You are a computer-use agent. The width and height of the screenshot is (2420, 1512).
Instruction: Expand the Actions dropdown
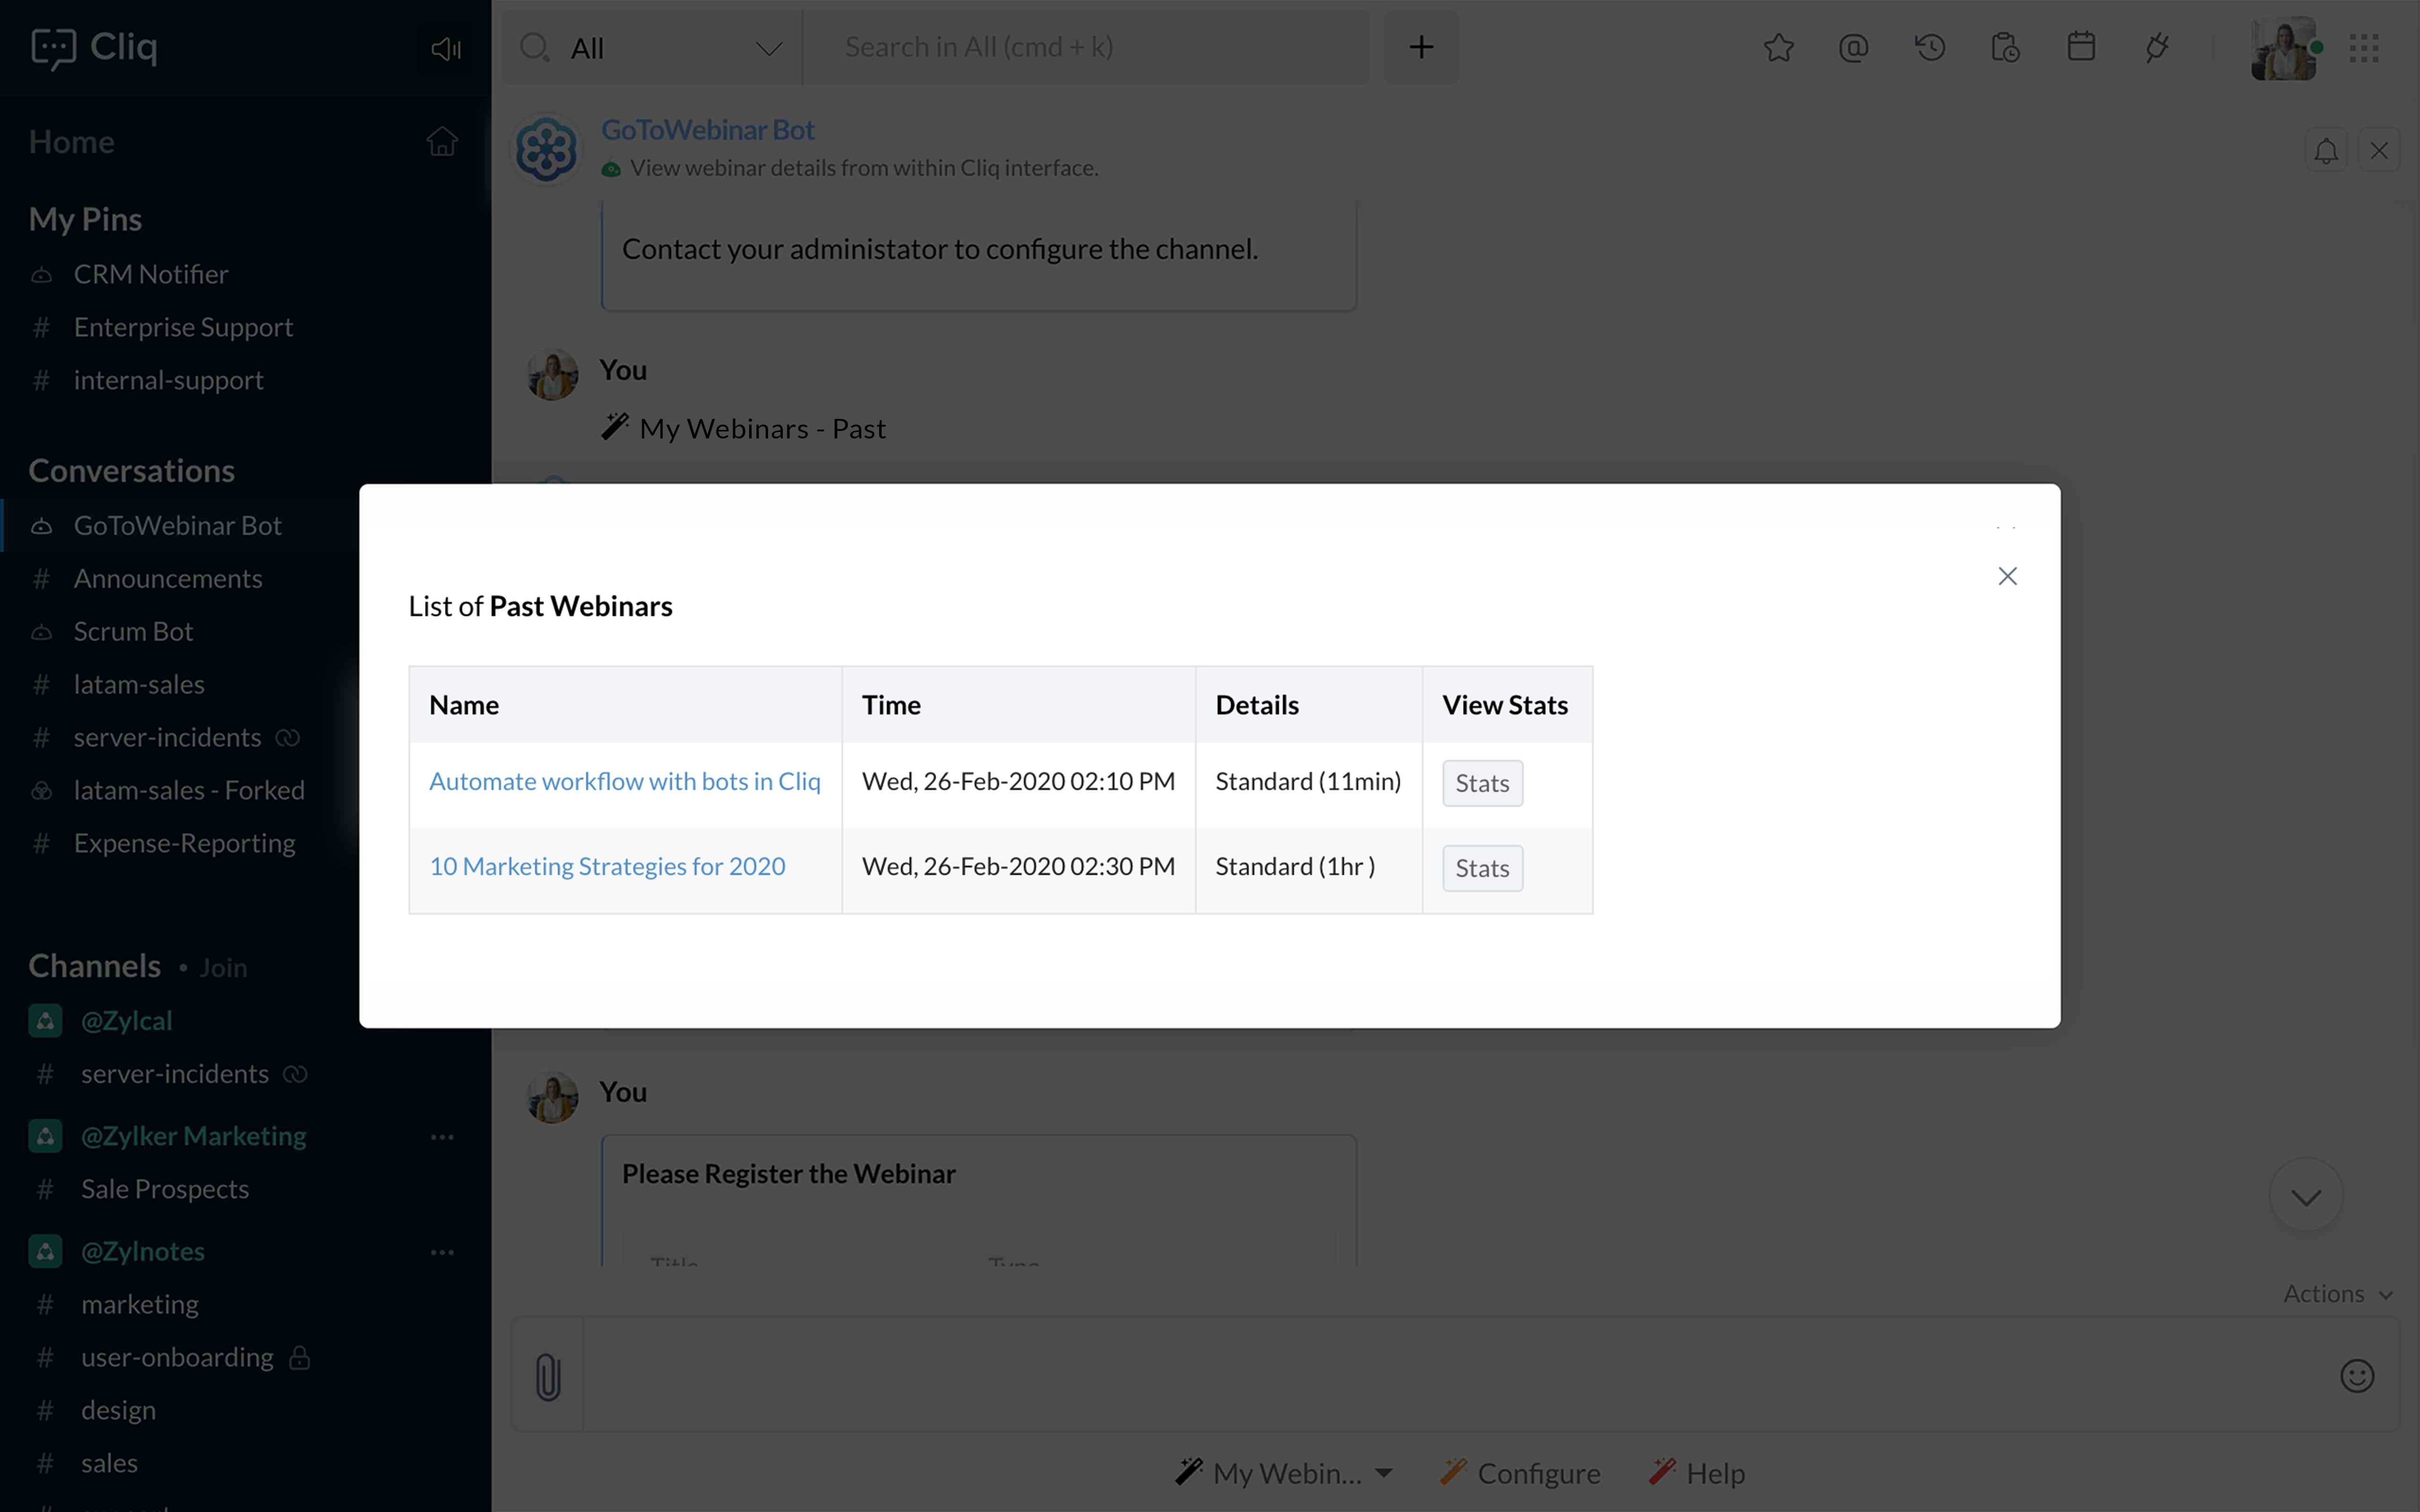pos(2338,1294)
